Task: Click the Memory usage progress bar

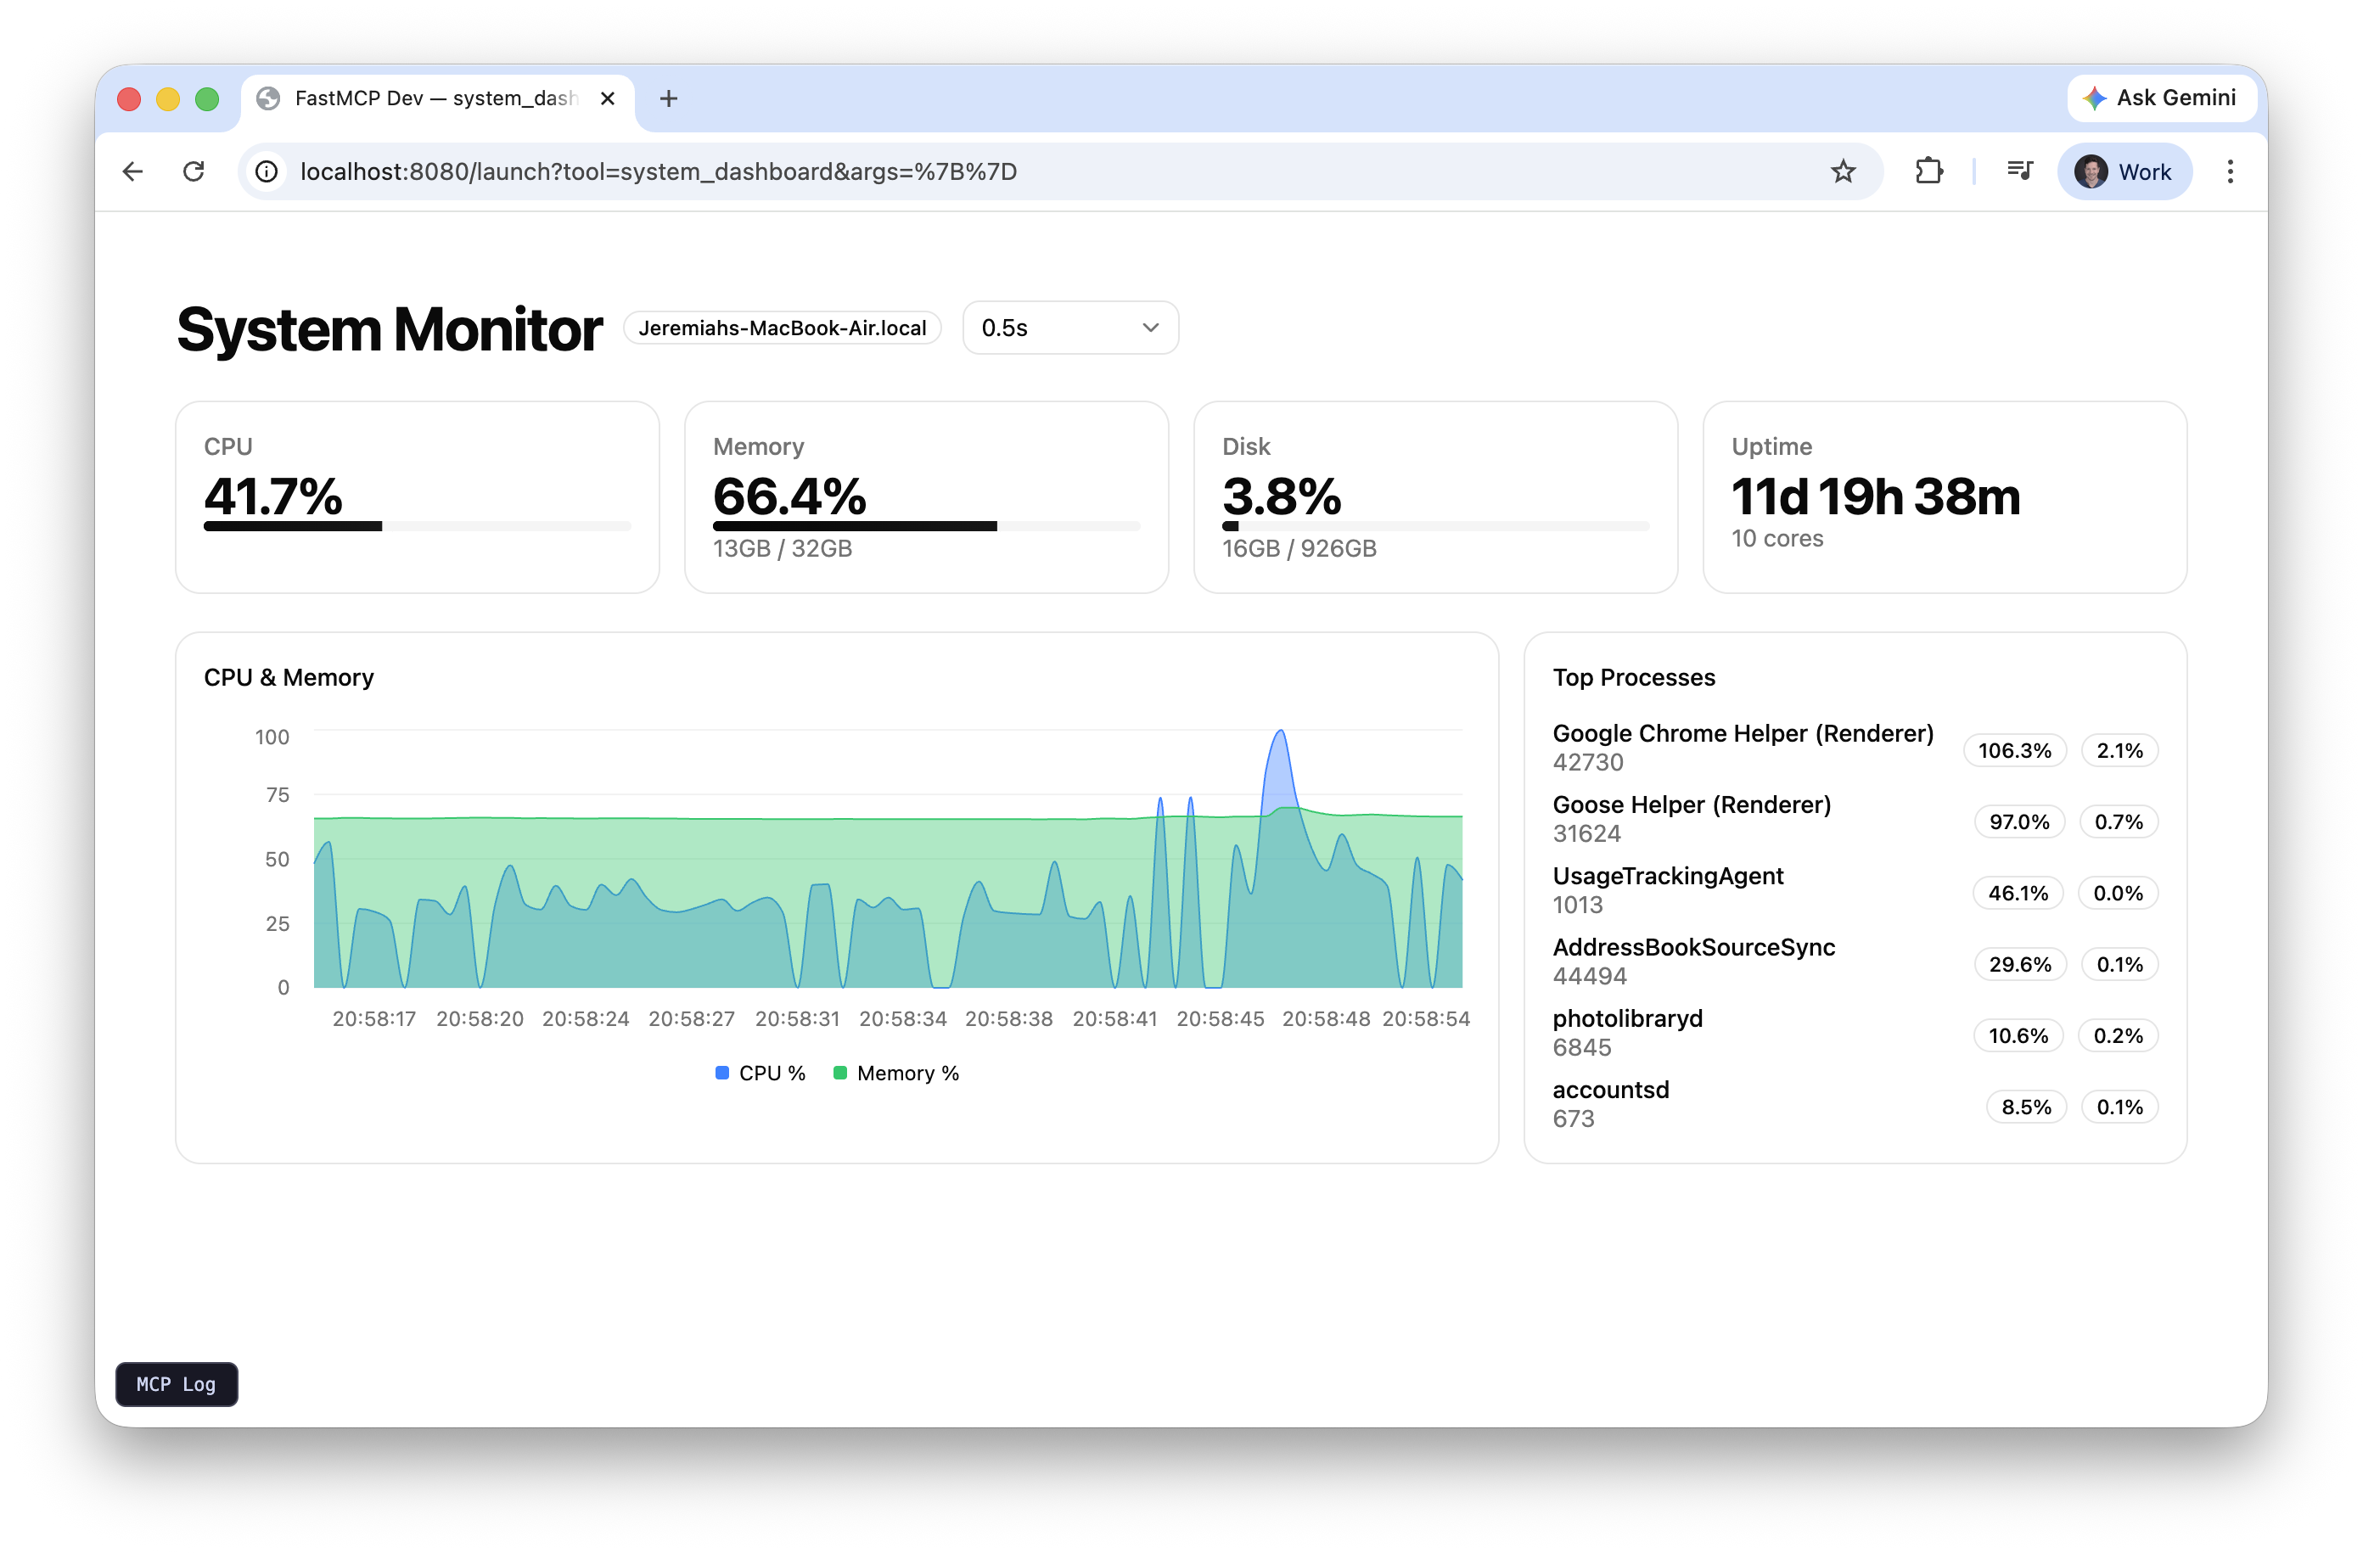Action: tap(925, 526)
